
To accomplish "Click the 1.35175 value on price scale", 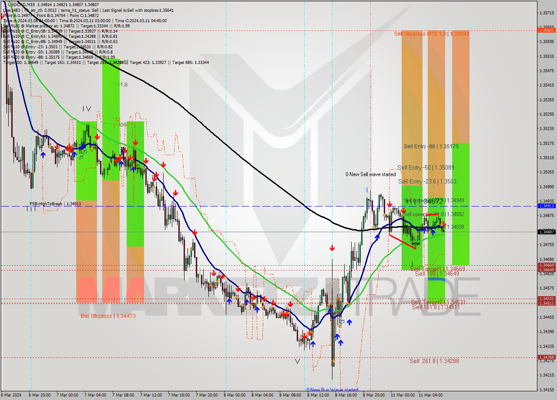I will point(547,143).
